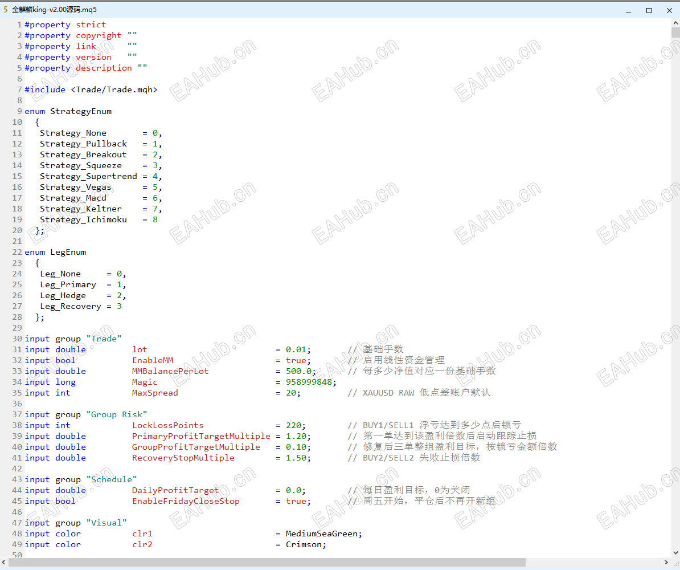The height and width of the screenshot is (570, 680).
Task: Click the text '#property strict'
Action: point(65,25)
